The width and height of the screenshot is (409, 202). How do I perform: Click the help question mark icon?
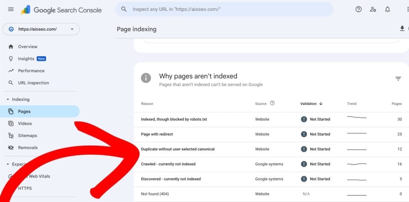(x=358, y=9)
